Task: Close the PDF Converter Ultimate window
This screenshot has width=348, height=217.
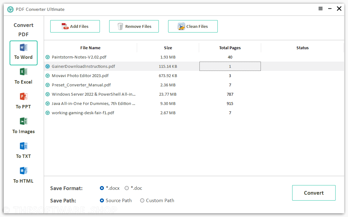Action: pyautogui.click(x=339, y=9)
